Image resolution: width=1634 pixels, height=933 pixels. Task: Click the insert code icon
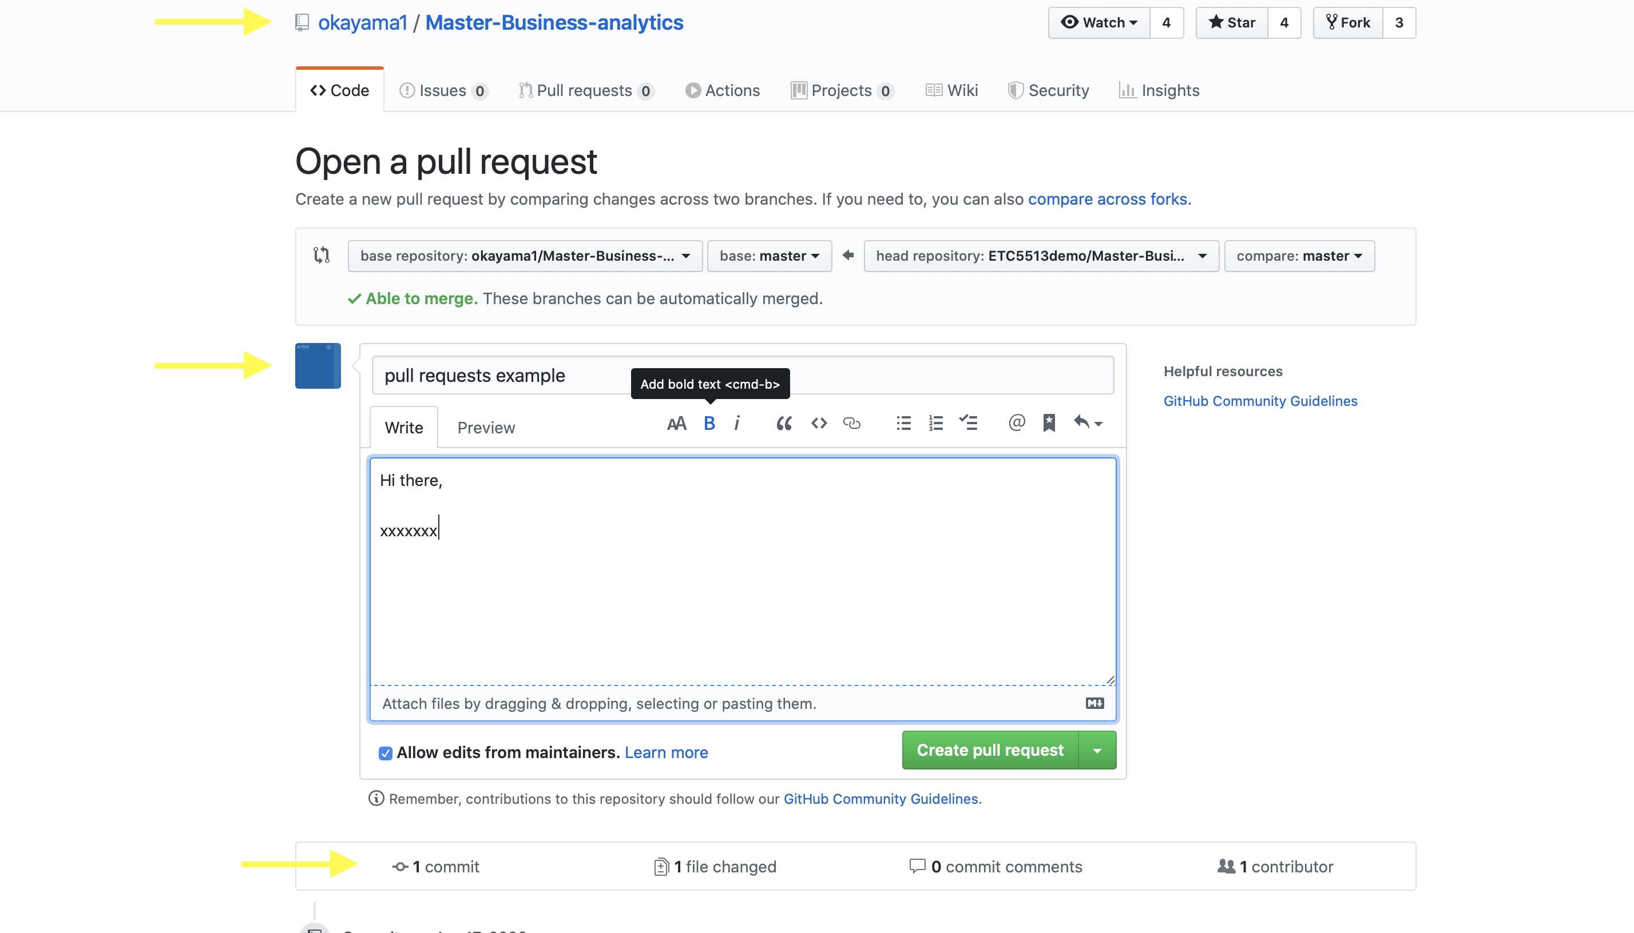click(x=818, y=424)
